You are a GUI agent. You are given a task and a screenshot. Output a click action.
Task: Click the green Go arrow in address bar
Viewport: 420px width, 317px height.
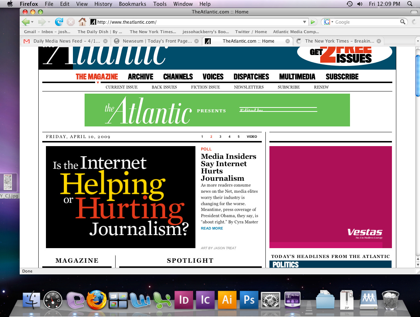click(312, 22)
